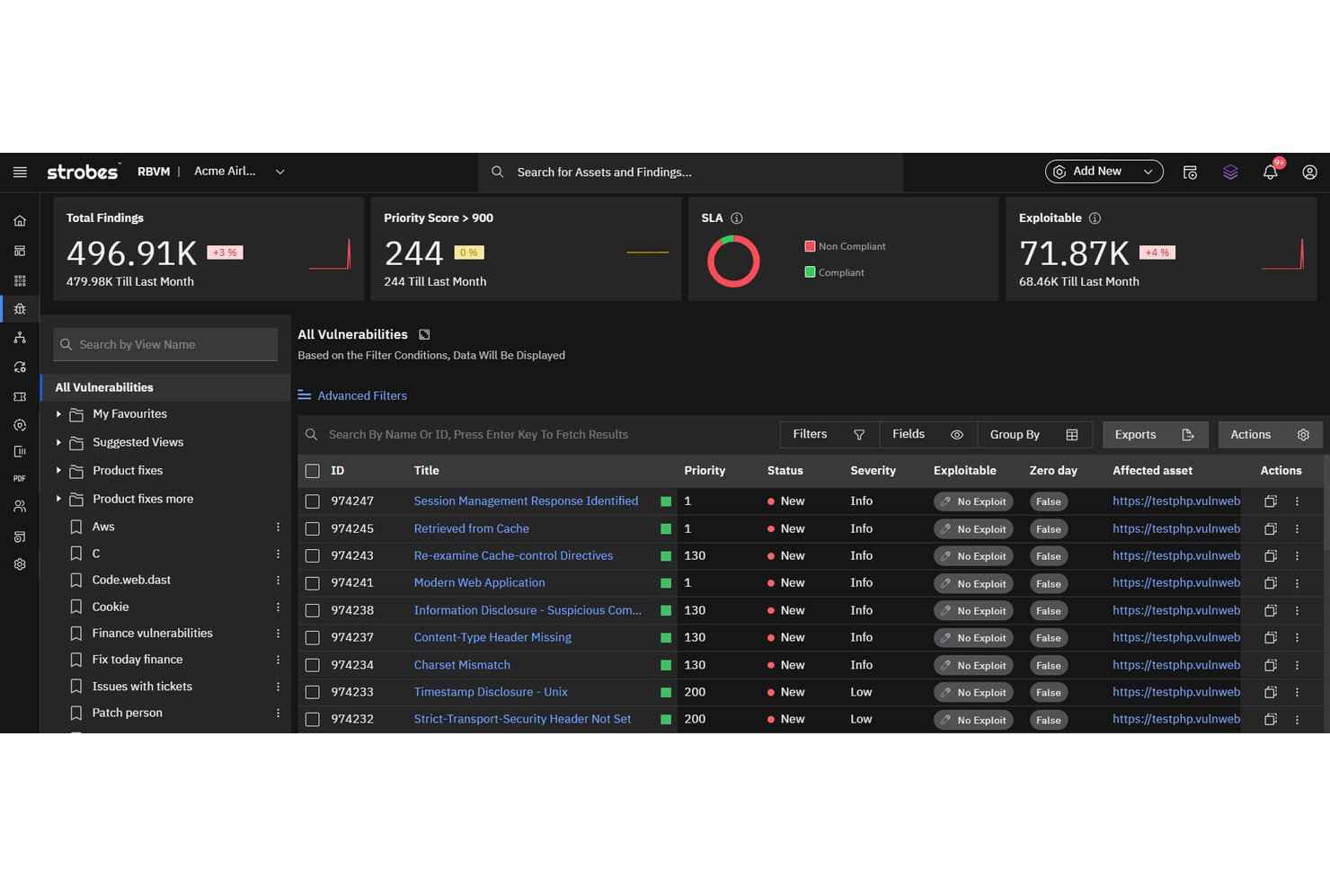Click the Non Compliant legend swatch
Screen dimensions: 1330x887
tap(810, 246)
